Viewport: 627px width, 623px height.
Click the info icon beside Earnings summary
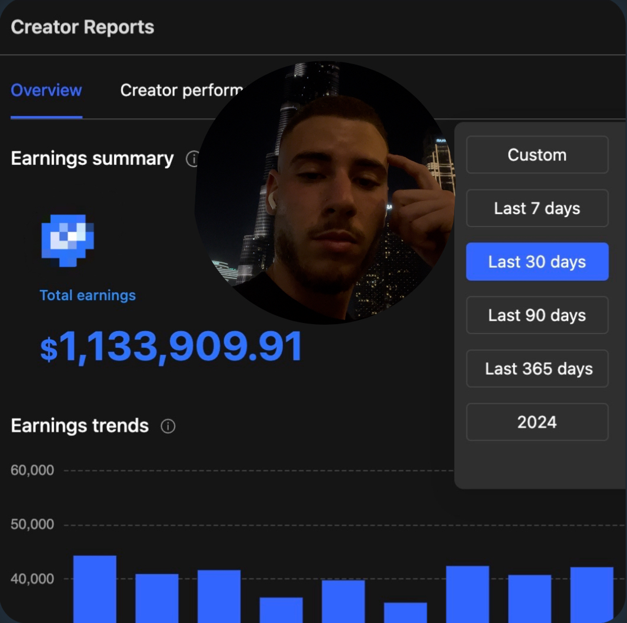pos(191,159)
